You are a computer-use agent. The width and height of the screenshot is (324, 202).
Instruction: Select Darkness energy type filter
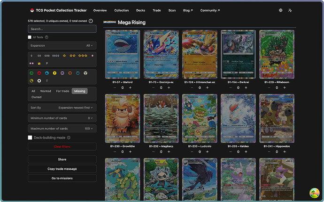[x=77, y=73]
